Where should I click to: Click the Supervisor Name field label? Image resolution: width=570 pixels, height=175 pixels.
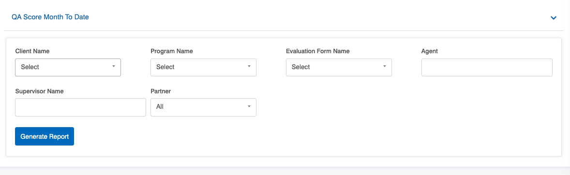[x=40, y=91]
